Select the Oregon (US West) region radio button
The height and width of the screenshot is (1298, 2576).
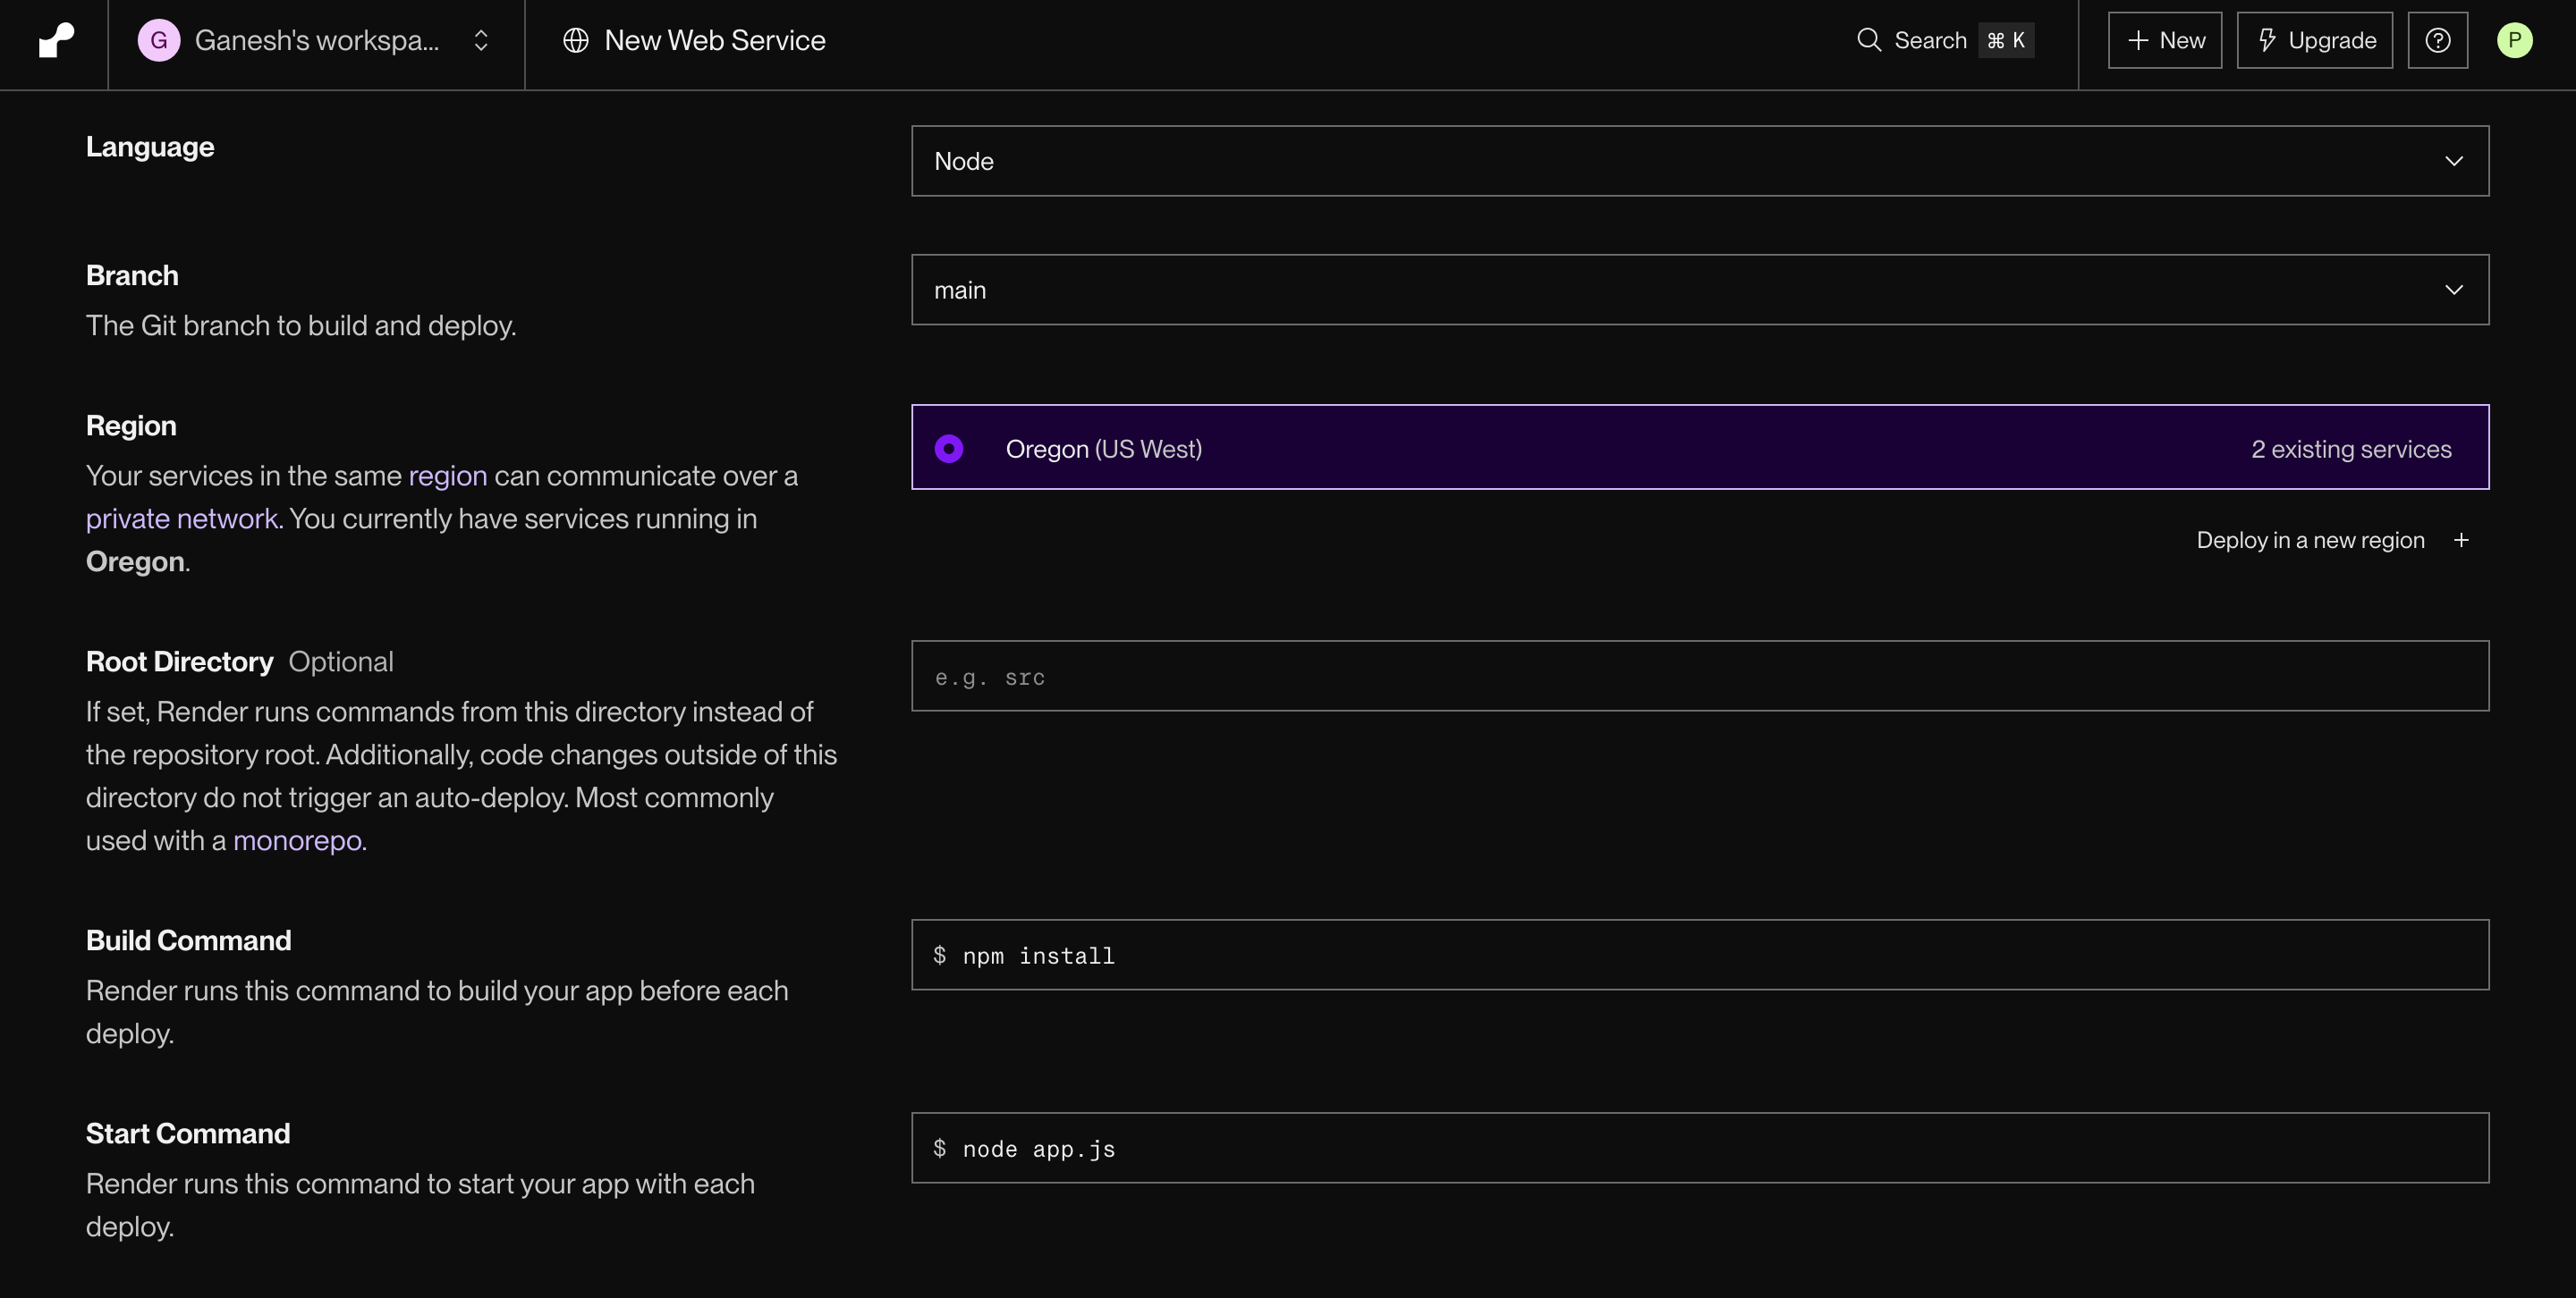point(948,448)
